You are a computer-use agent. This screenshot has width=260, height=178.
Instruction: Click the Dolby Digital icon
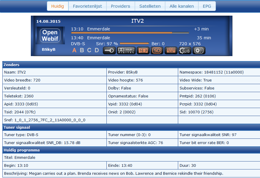pyautogui.click(x=126, y=50)
